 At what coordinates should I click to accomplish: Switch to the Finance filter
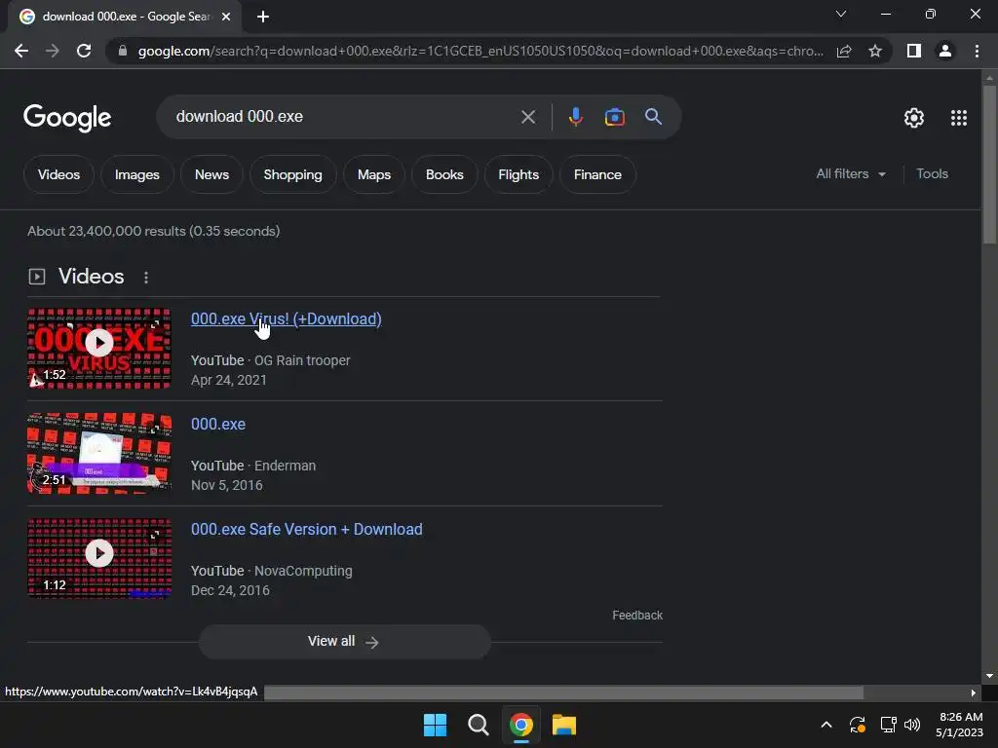pyautogui.click(x=597, y=174)
